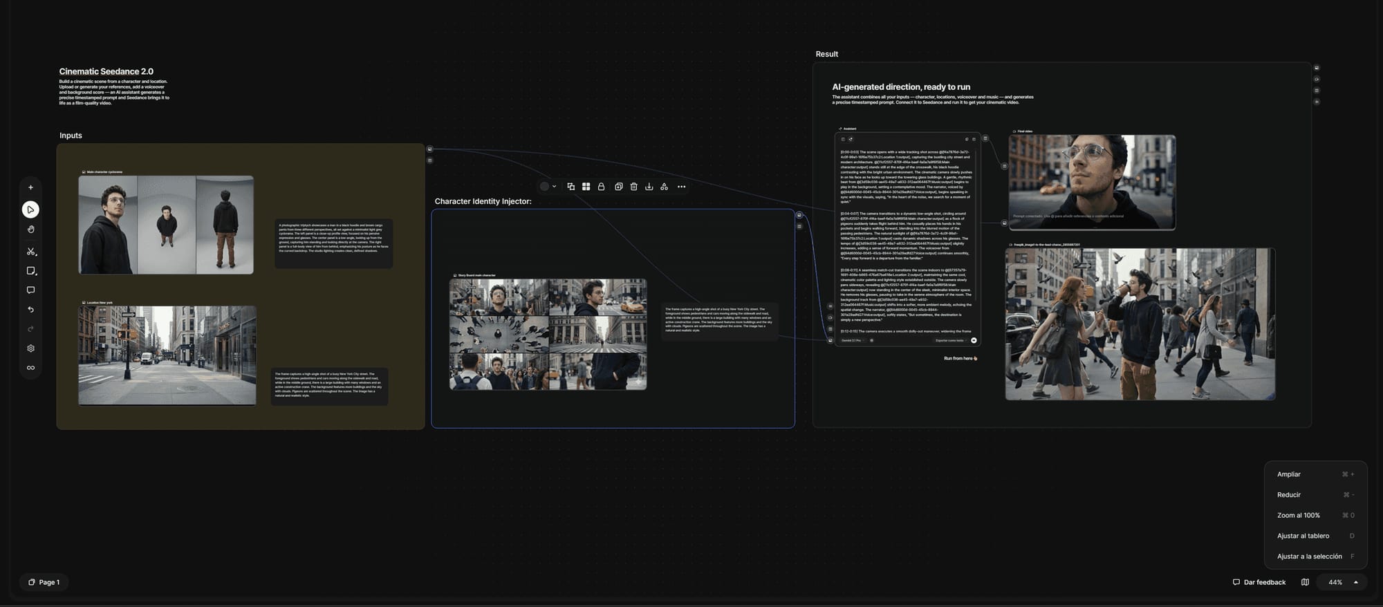This screenshot has height=607, width=1383.
Task: Click the Cinematic Seedance 2.0 title
Action: [x=106, y=71]
